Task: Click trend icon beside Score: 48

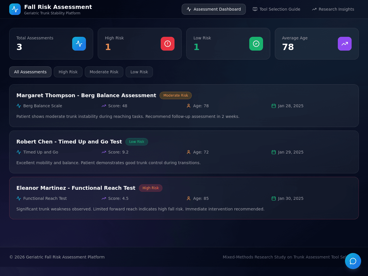Action: click(x=104, y=106)
